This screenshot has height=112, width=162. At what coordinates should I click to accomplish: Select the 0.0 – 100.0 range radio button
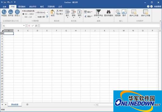click(23, 14)
